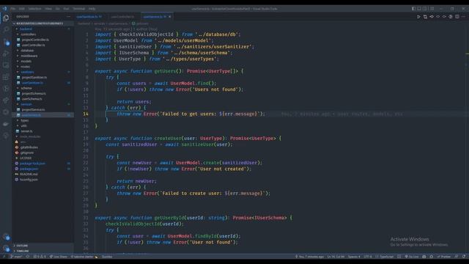The image size is (469, 264).
Task: Click Ln 14 cursor position in status bar
Action: coord(336,257)
